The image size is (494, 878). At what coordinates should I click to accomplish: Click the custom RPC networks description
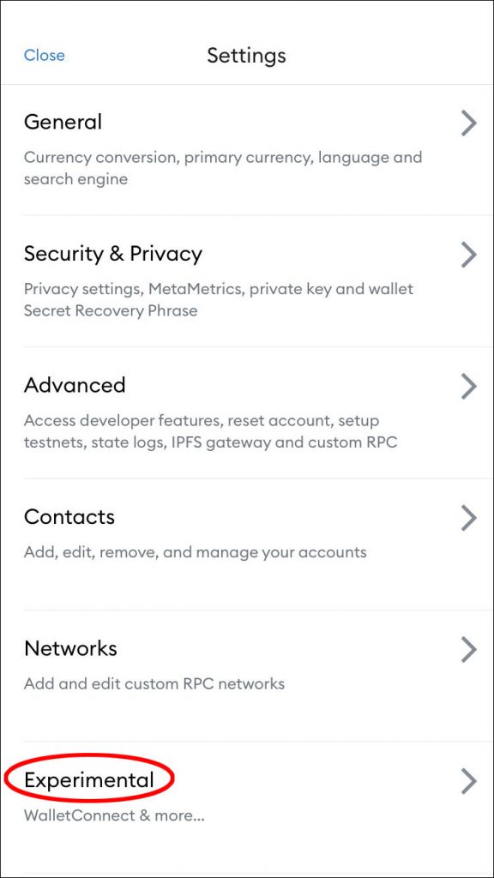tap(156, 684)
